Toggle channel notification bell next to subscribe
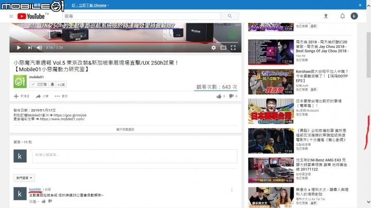371x208 pixels. tap(52, 84)
